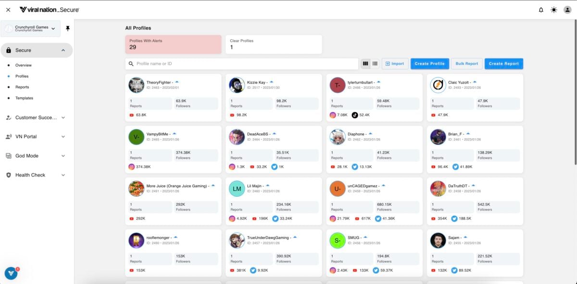Unpin the sidebar with the pin icon
This screenshot has height=284, width=577.
67,29
